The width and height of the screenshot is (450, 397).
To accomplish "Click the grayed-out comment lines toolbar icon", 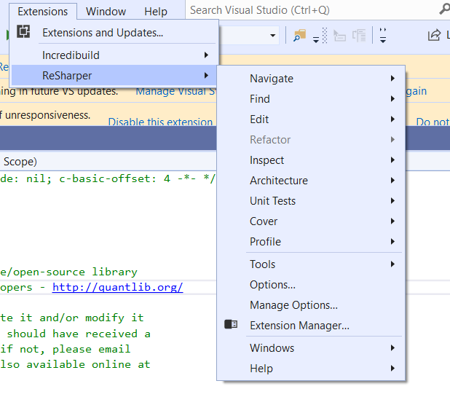I will click(x=339, y=35).
